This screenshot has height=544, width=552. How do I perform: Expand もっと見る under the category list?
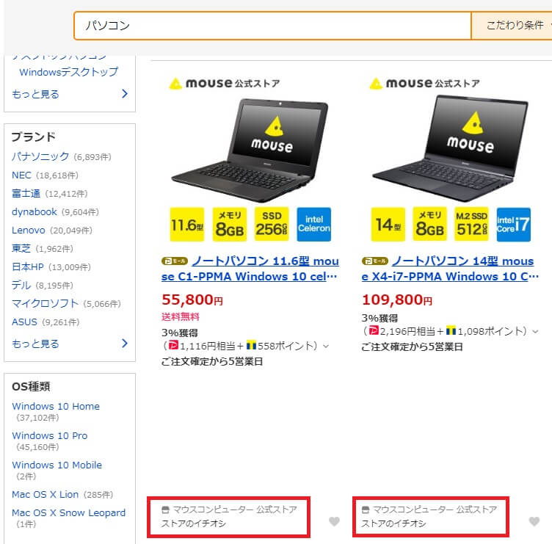pyautogui.click(x=70, y=94)
